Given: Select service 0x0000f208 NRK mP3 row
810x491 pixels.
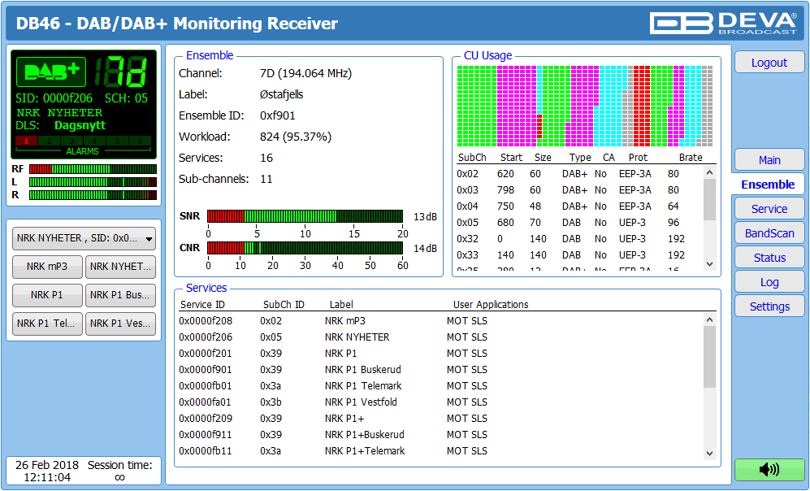Looking at the screenshot, I should coord(440,321).
